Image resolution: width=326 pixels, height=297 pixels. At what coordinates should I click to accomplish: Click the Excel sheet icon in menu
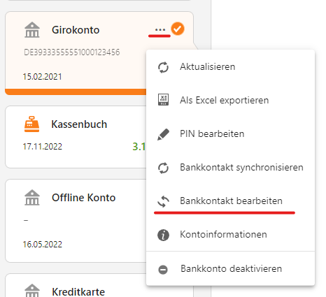[163, 100]
